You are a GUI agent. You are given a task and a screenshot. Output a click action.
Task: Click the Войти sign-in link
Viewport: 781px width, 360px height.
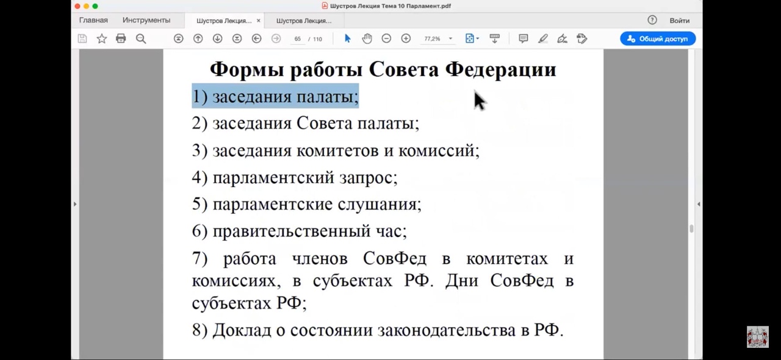[x=679, y=20]
